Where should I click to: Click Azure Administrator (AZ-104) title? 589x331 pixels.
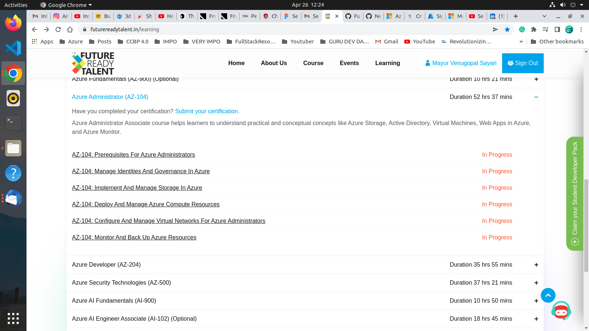[x=110, y=97]
